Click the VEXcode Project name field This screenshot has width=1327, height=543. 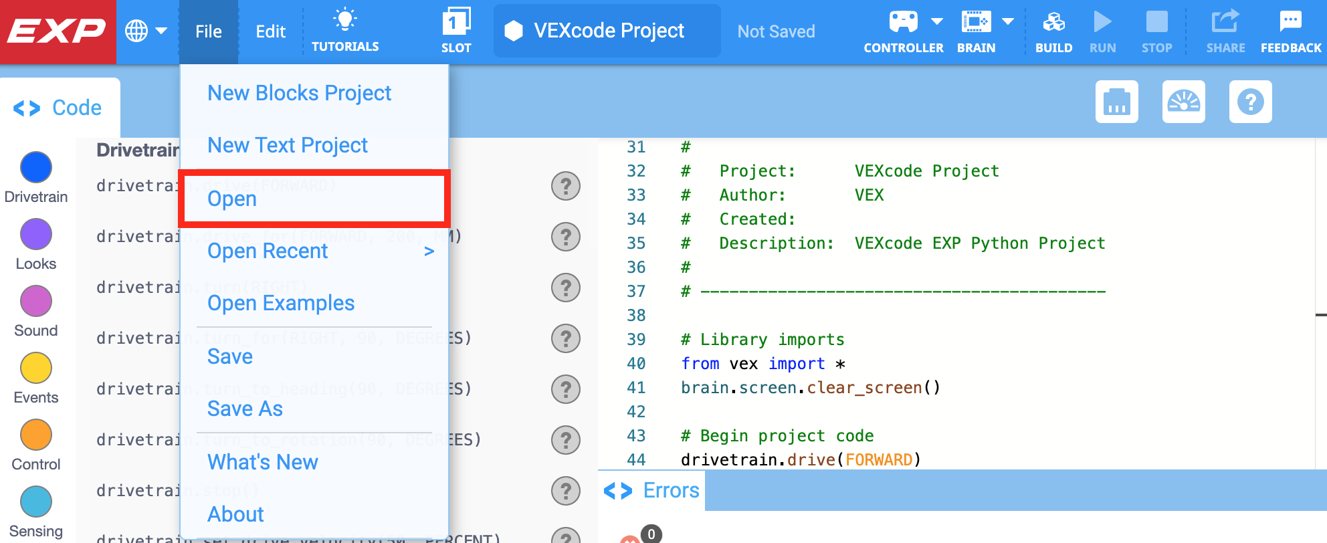coord(607,31)
